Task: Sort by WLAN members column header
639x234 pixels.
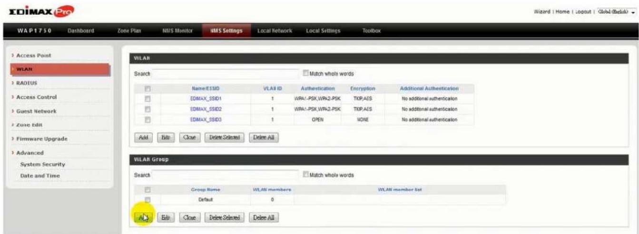Action: pos(272,190)
